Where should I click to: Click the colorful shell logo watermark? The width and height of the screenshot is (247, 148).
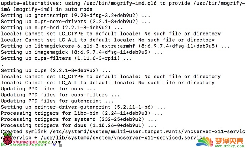205,142
